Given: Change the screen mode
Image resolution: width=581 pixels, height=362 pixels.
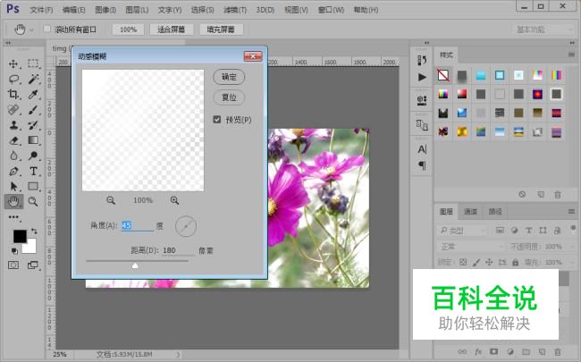Looking at the screenshot, I should 33,265.
